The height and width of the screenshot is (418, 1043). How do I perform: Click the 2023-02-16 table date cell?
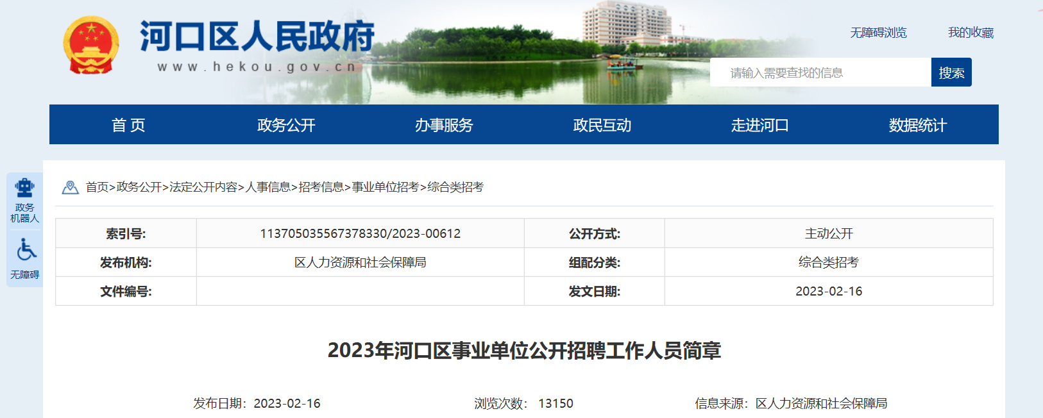(x=829, y=291)
